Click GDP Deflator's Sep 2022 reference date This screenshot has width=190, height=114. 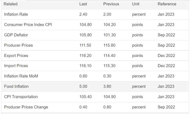[x=166, y=35]
